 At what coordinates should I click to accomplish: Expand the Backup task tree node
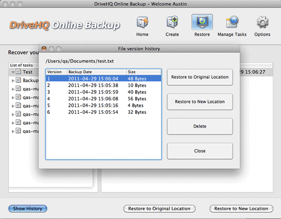[x=13, y=80]
